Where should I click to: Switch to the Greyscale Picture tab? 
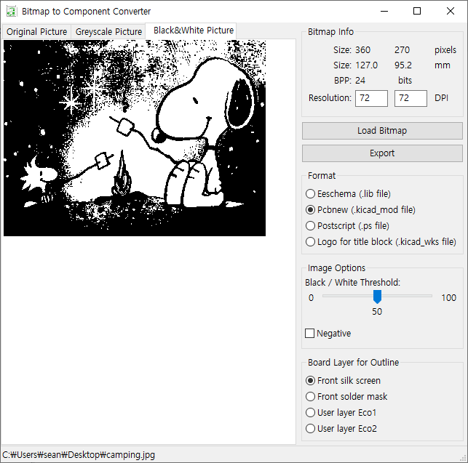click(x=108, y=31)
